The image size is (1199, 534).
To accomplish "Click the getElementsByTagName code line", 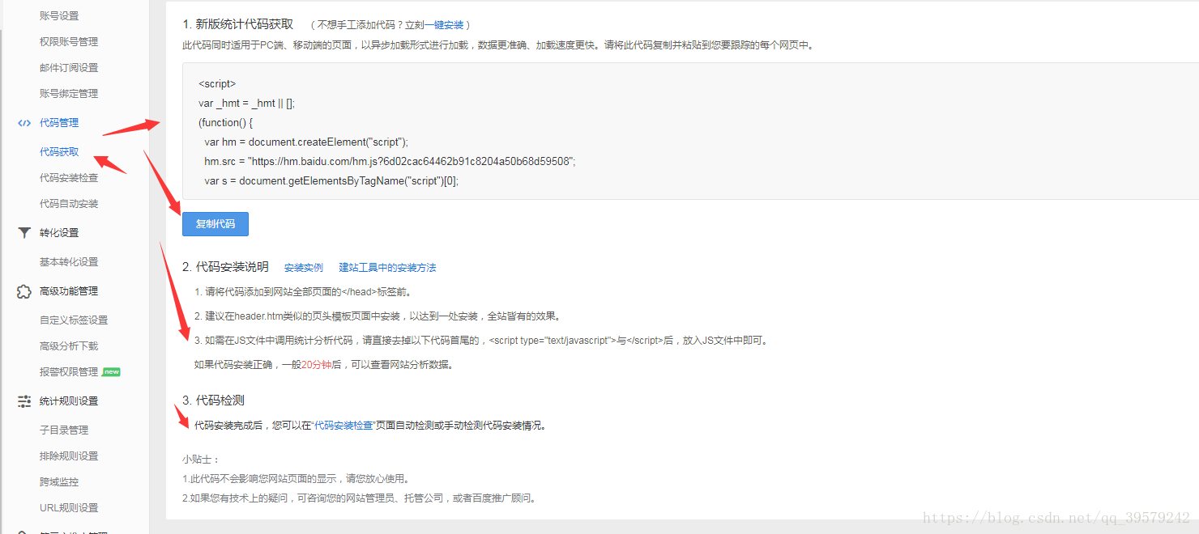I will coord(331,181).
